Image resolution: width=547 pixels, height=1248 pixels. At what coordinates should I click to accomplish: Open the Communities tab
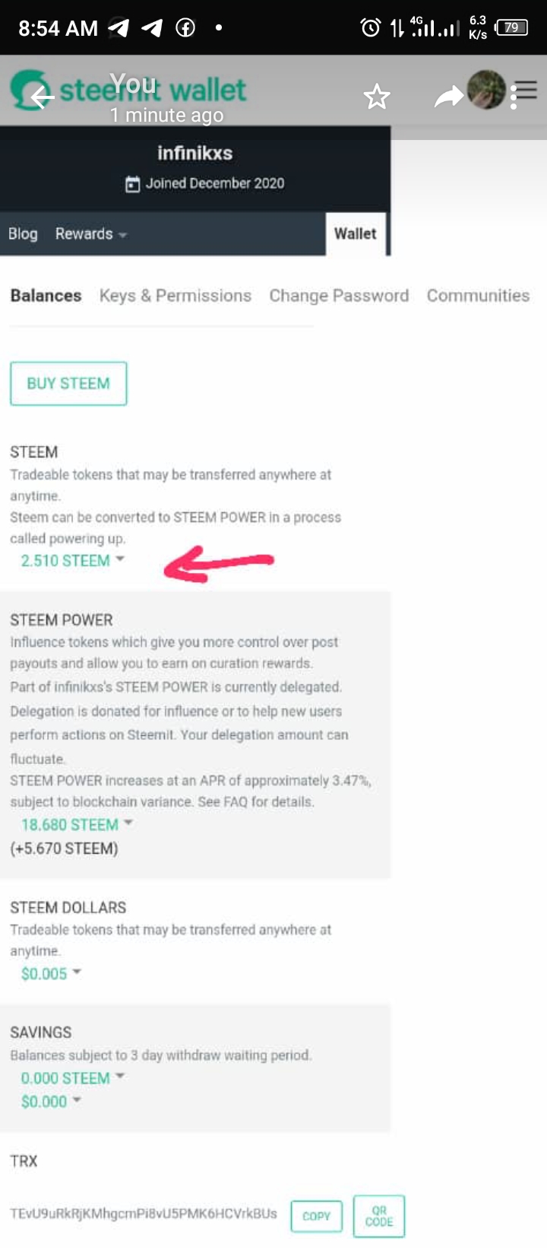tap(478, 295)
